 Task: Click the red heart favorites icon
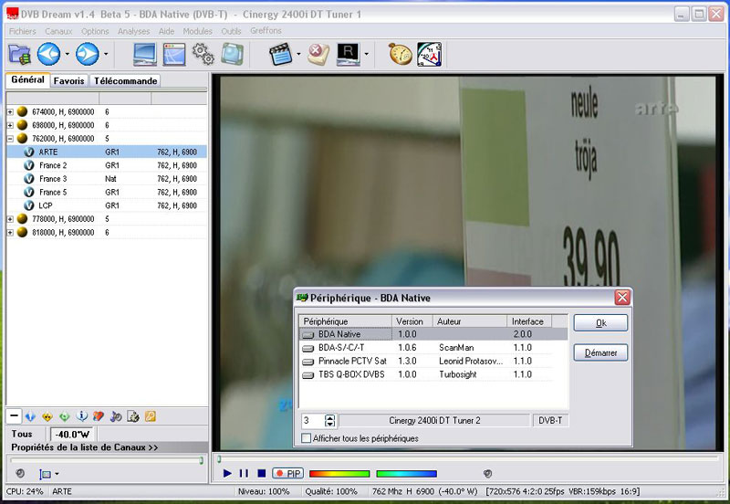(99, 416)
